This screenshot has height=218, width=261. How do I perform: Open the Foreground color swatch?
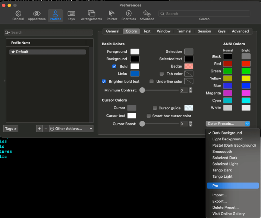click(135, 52)
